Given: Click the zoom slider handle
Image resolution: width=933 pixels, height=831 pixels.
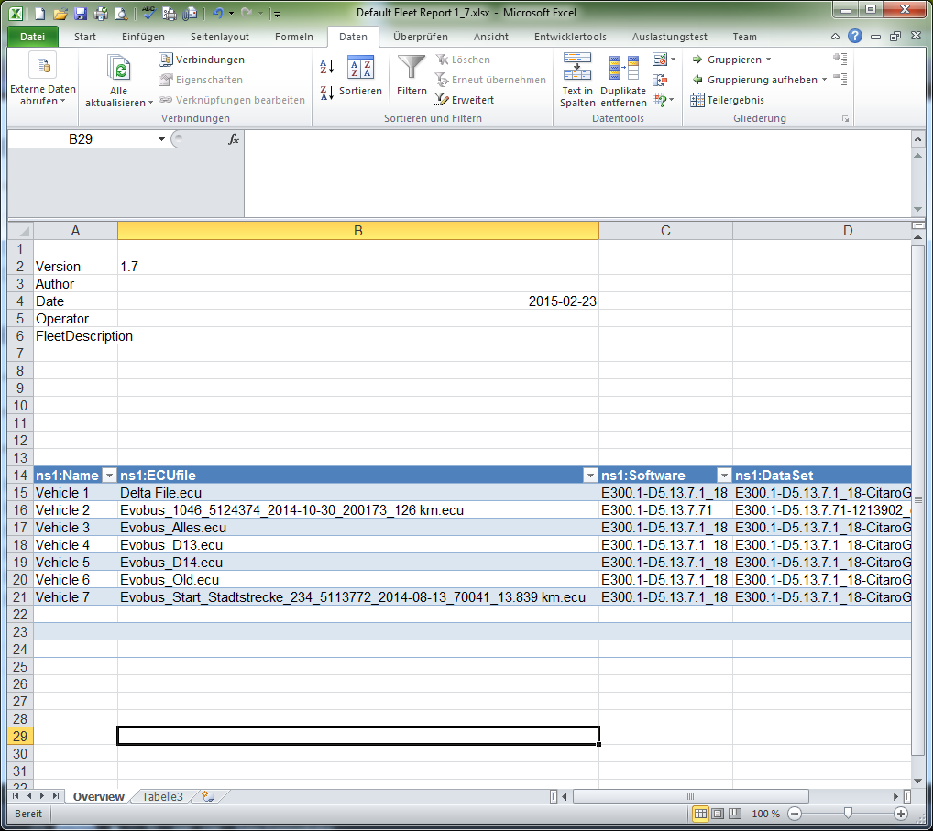Looking at the screenshot, I should [x=848, y=814].
